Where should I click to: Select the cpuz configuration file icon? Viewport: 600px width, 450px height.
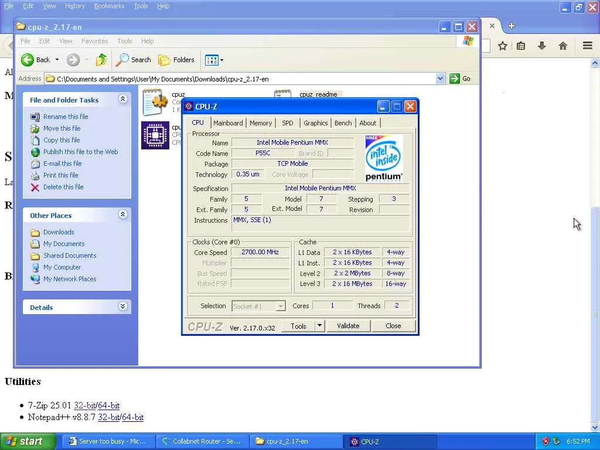tap(155, 102)
